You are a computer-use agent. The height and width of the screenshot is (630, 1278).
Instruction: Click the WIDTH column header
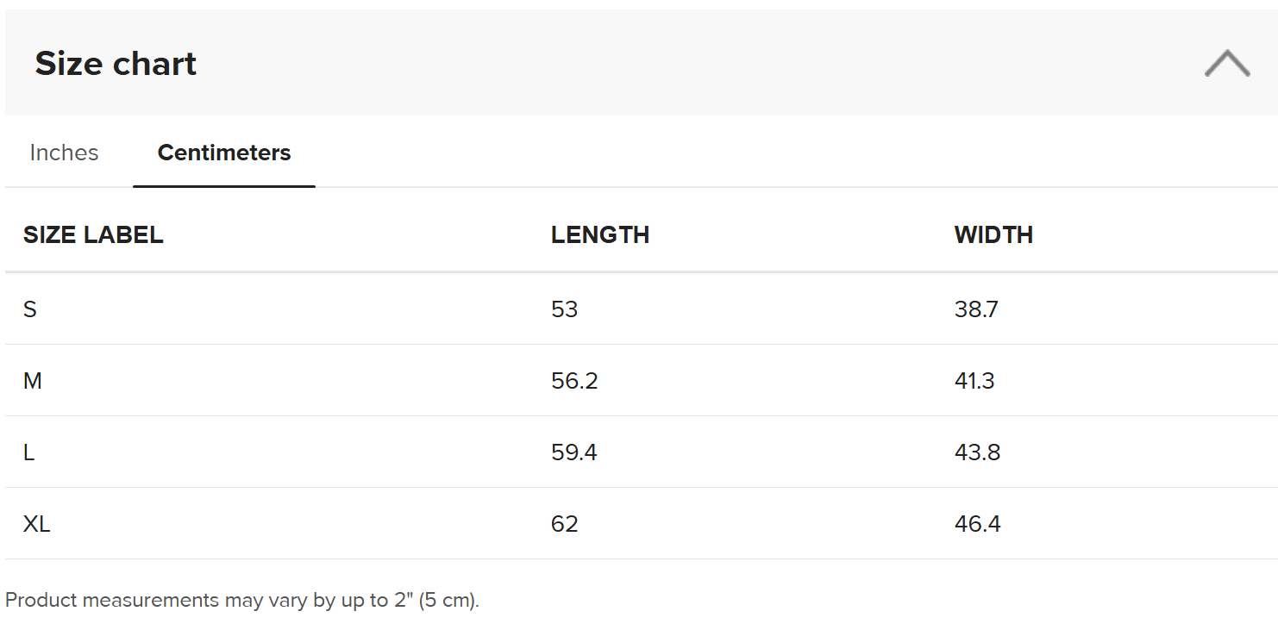click(993, 234)
